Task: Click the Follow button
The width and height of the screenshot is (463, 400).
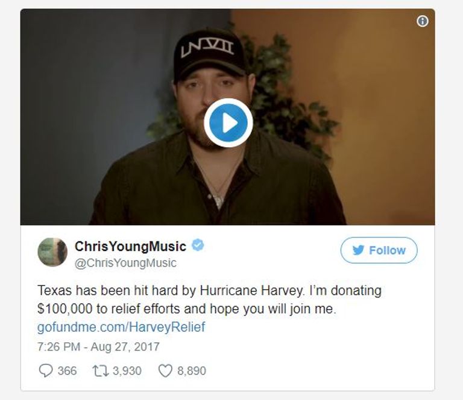Action: 379,250
